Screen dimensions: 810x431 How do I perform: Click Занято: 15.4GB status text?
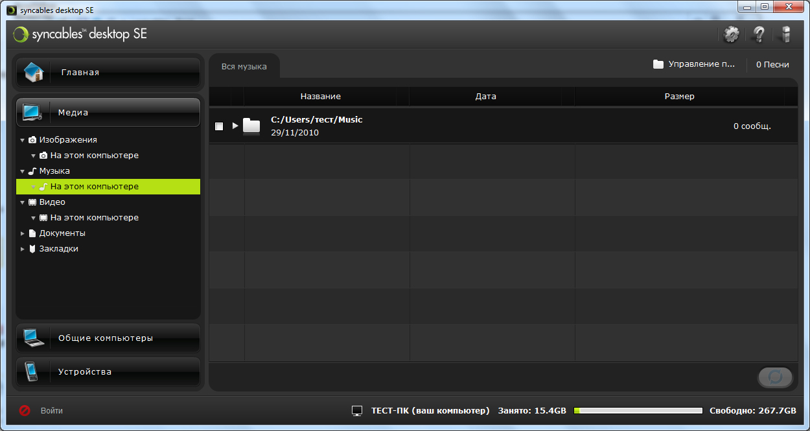[532, 411]
